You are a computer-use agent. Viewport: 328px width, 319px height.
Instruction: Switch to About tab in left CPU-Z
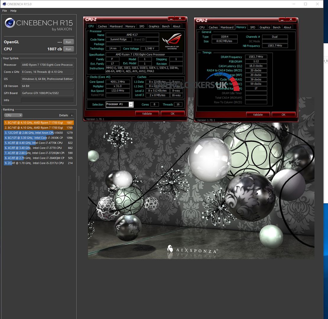[176, 26]
